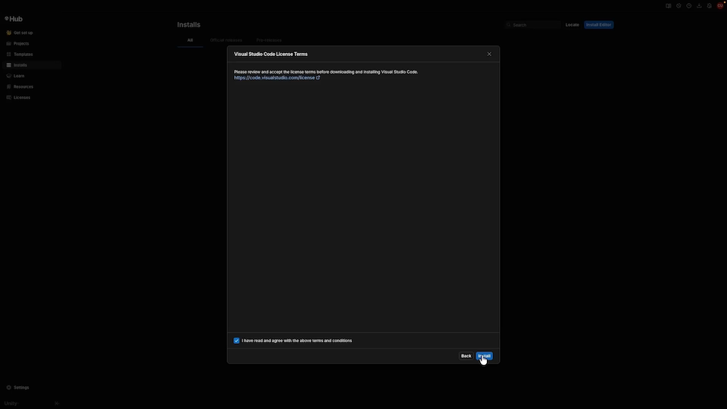Click the clock history icon in top bar
Viewport: 727px width, 409px height.
(x=689, y=6)
